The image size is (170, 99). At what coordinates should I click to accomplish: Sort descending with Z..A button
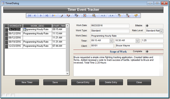click(111, 15)
